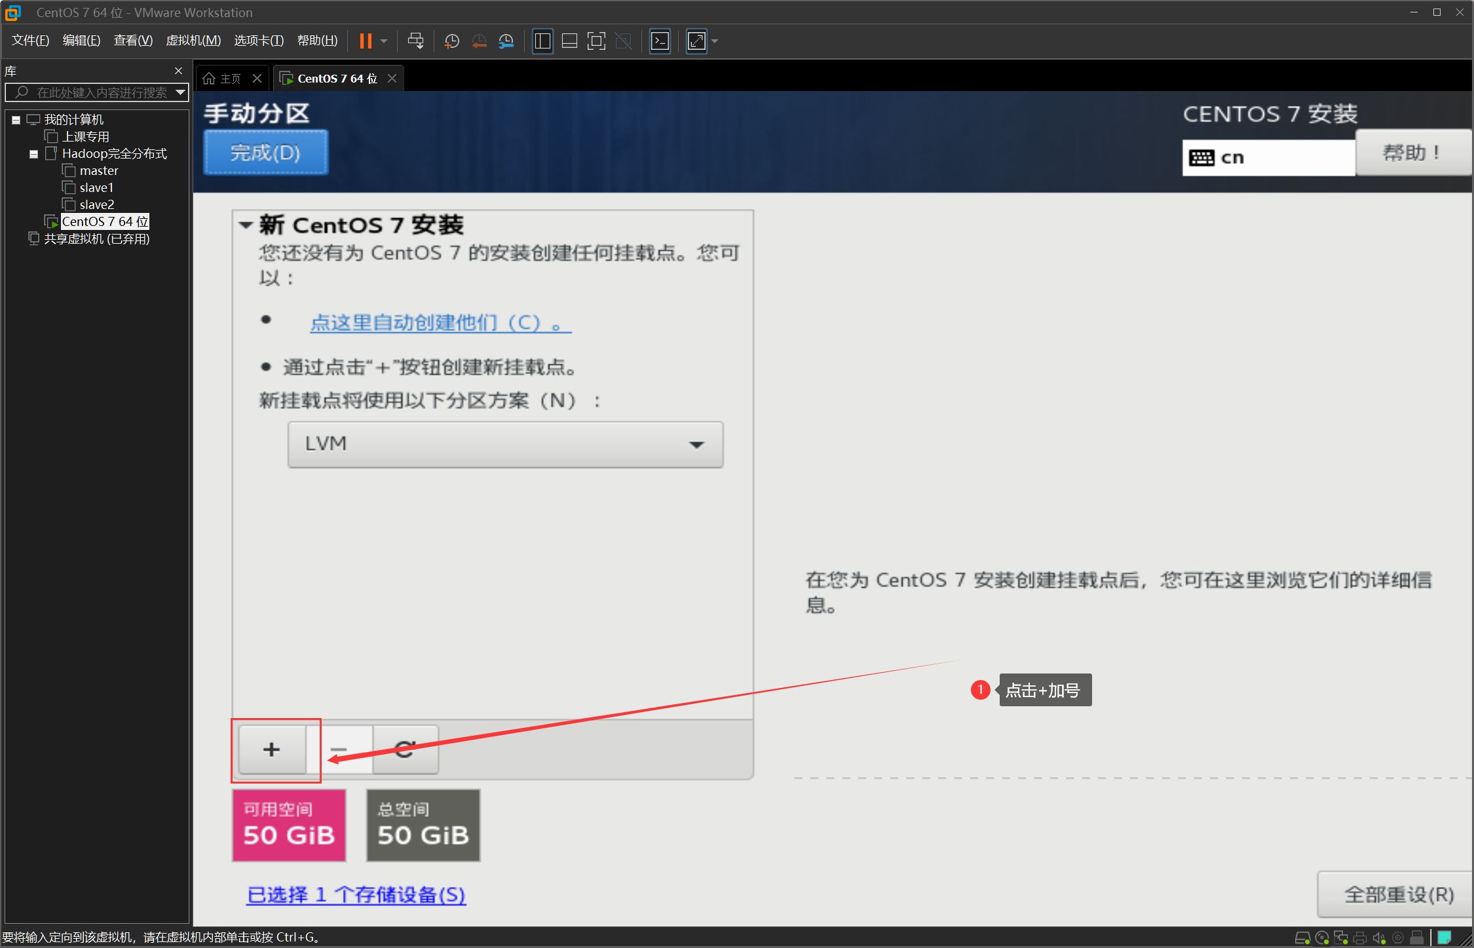
Task: Open the 已选择 1 个存储设备 link
Action: (356, 894)
